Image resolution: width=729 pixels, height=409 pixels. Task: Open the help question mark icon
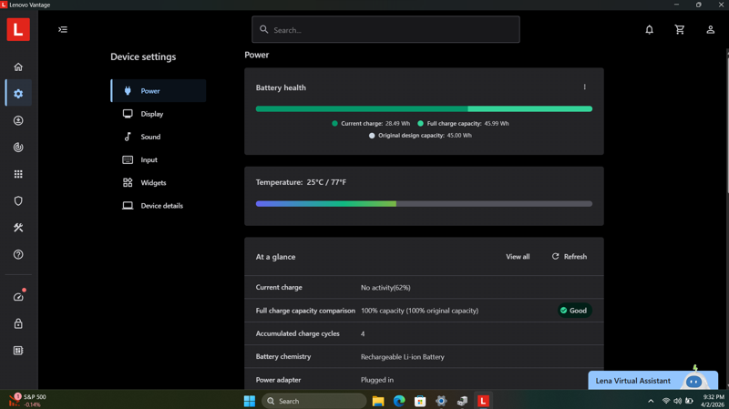click(18, 254)
